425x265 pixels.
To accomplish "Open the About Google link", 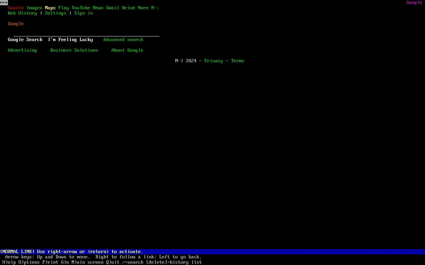I will [127, 50].
